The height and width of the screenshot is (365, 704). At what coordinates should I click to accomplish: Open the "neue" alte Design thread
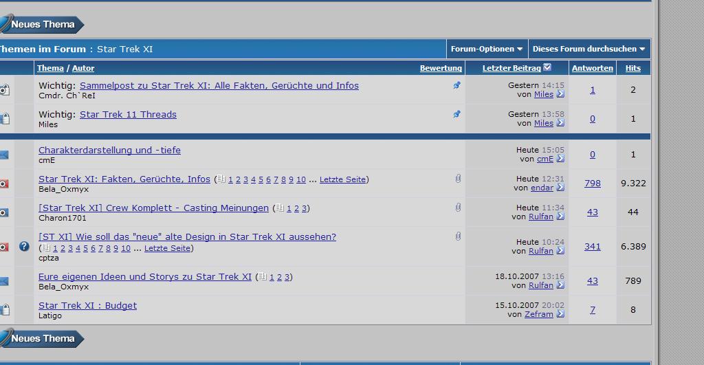(187, 236)
